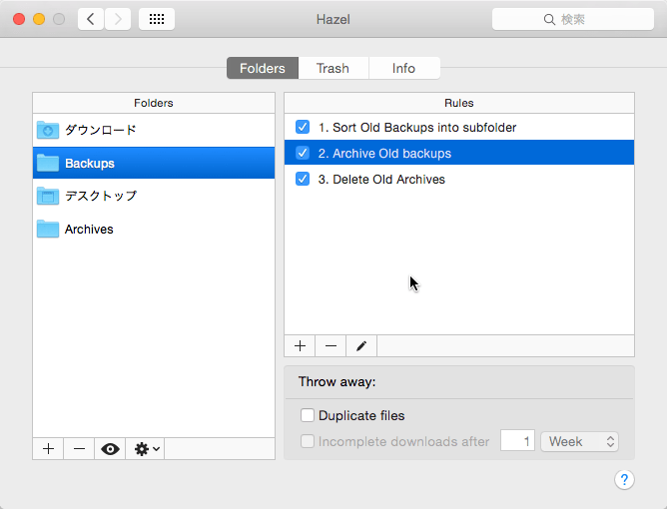Switch to the Info tab

[403, 68]
